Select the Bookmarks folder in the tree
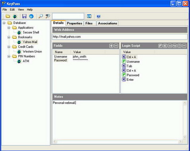This screenshot has height=151, width=190. (x=25, y=37)
